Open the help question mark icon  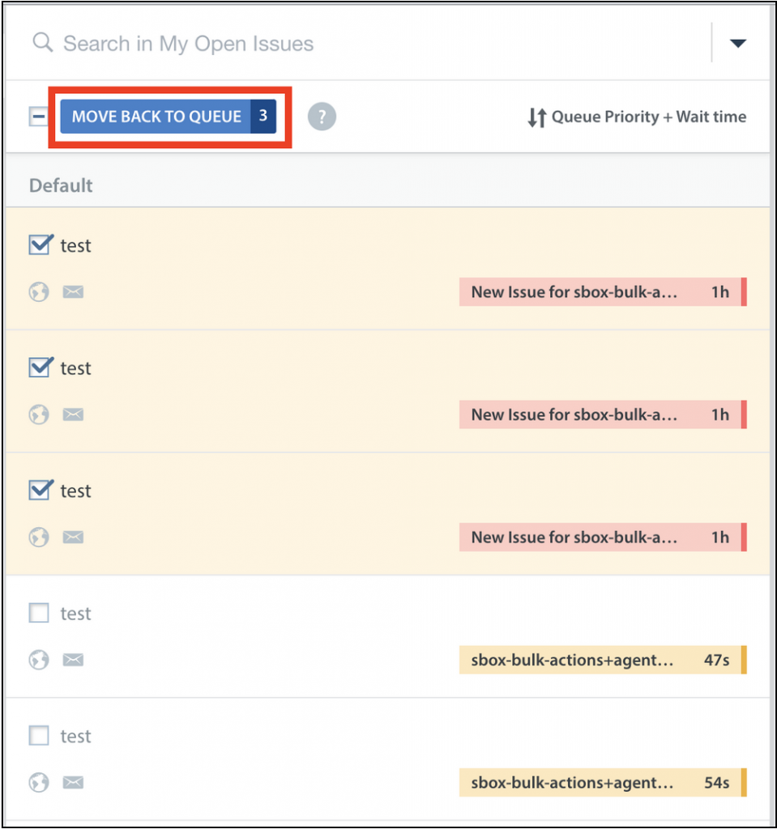322,117
